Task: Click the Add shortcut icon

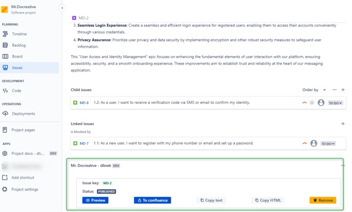Action: pos(5,178)
